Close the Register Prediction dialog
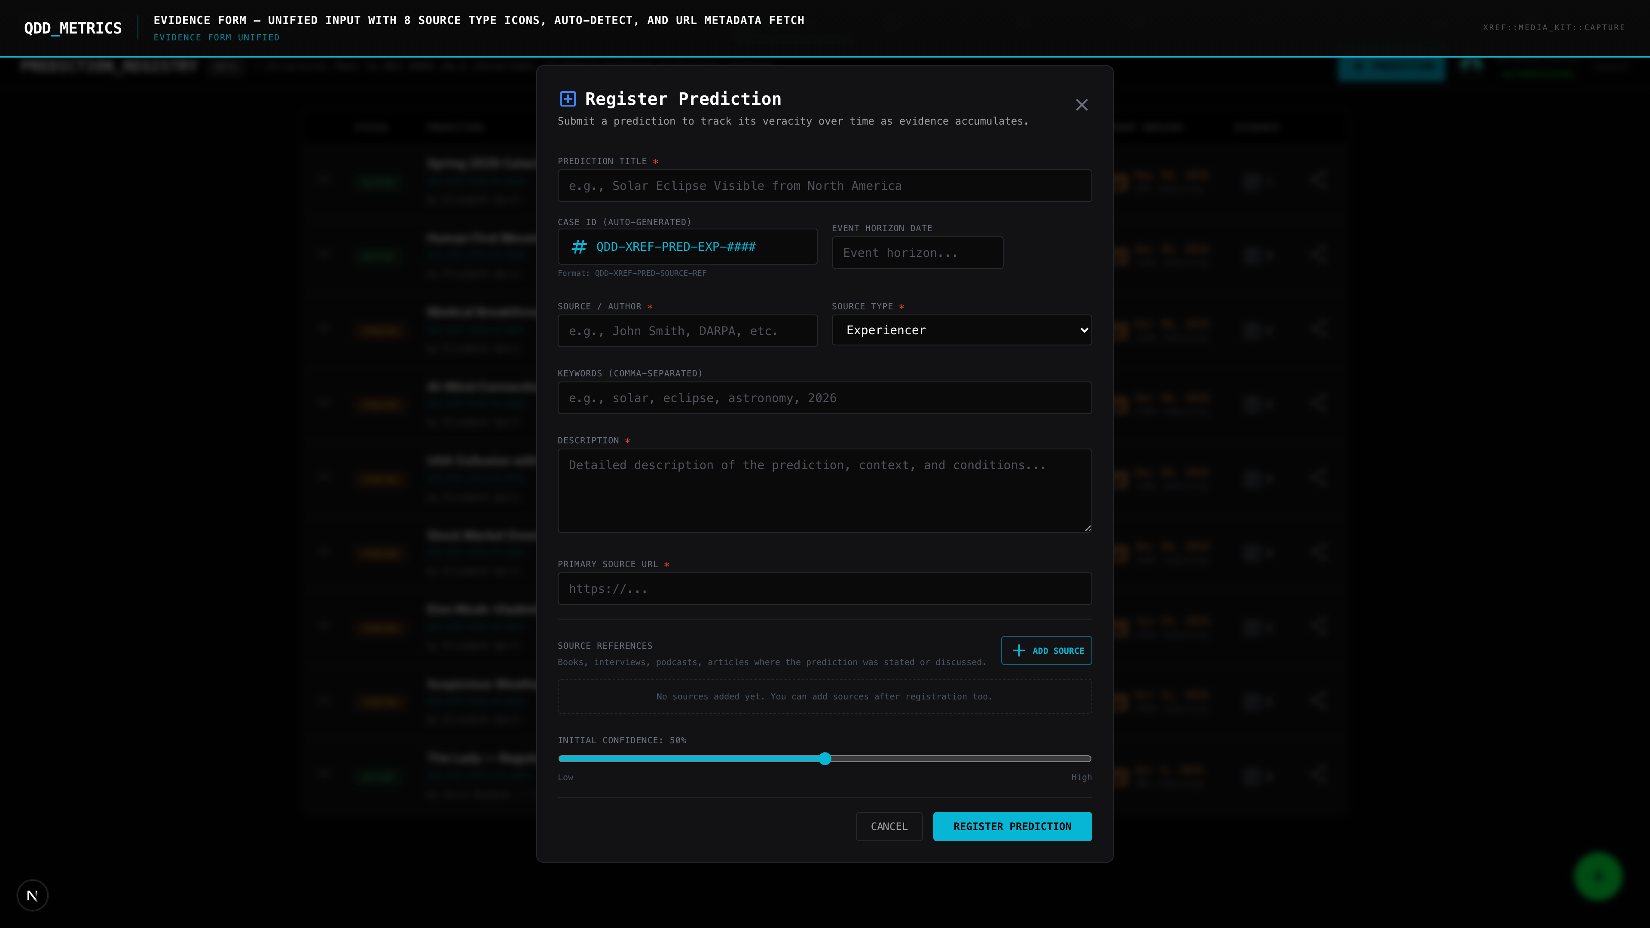Screen dimensions: 1650x928 coord(1081,105)
